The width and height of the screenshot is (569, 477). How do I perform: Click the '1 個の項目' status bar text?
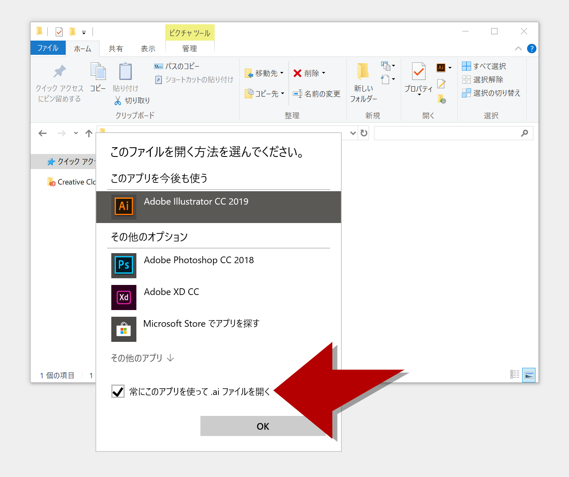click(x=57, y=375)
